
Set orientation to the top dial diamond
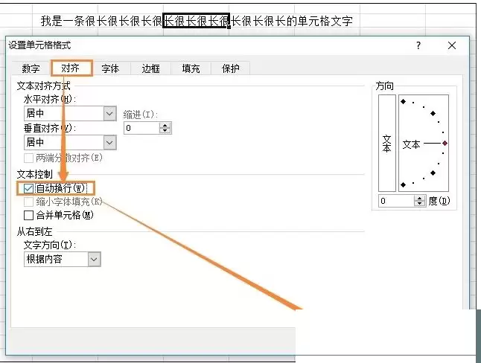click(403, 101)
